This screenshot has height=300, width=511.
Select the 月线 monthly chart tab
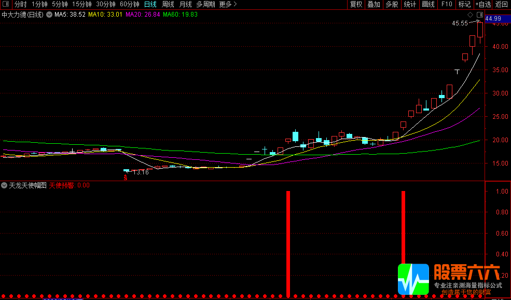pyautogui.click(x=185, y=4)
